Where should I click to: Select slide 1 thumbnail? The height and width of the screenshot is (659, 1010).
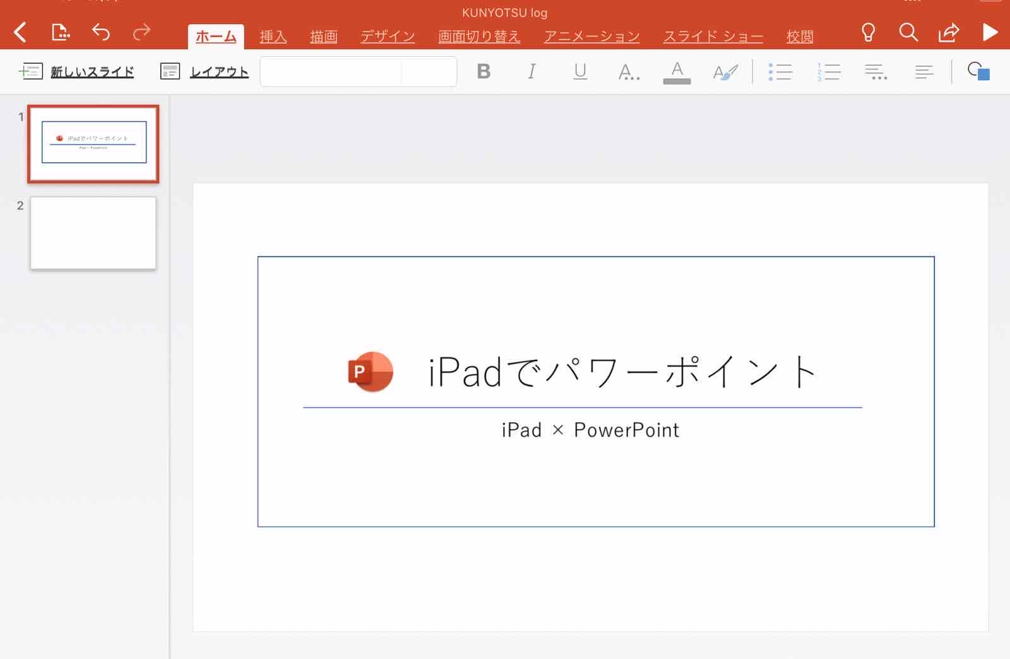coord(93,144)
